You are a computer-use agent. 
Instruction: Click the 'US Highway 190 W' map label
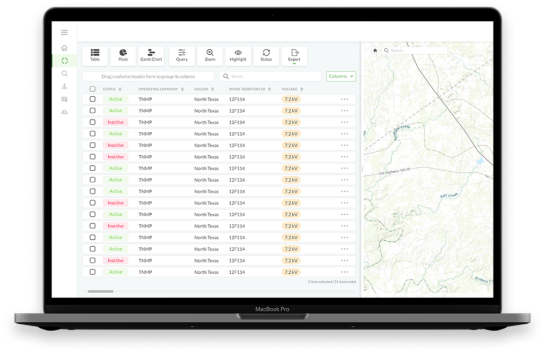point(394,171)
